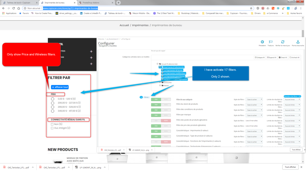Select price range 299,00 $ - 329,00 $ radio
Screen dimensions: 306x171
(53, 107)
